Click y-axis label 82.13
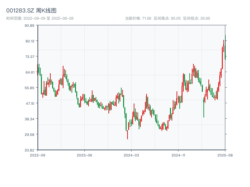 [x=30, y=41]
